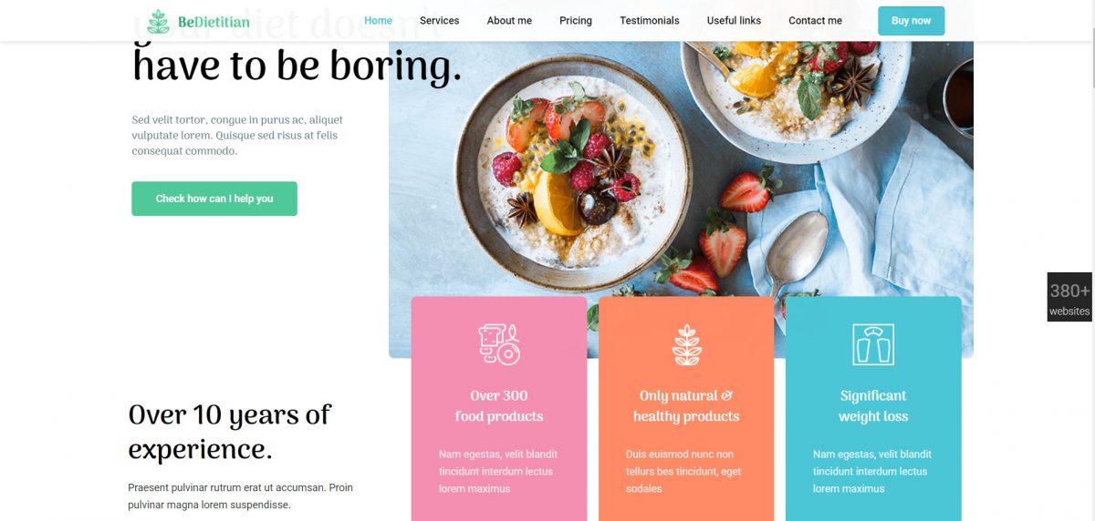1095x521 pixels.
Task: Click the food products icon on pink card
Action: click(499, 344)
